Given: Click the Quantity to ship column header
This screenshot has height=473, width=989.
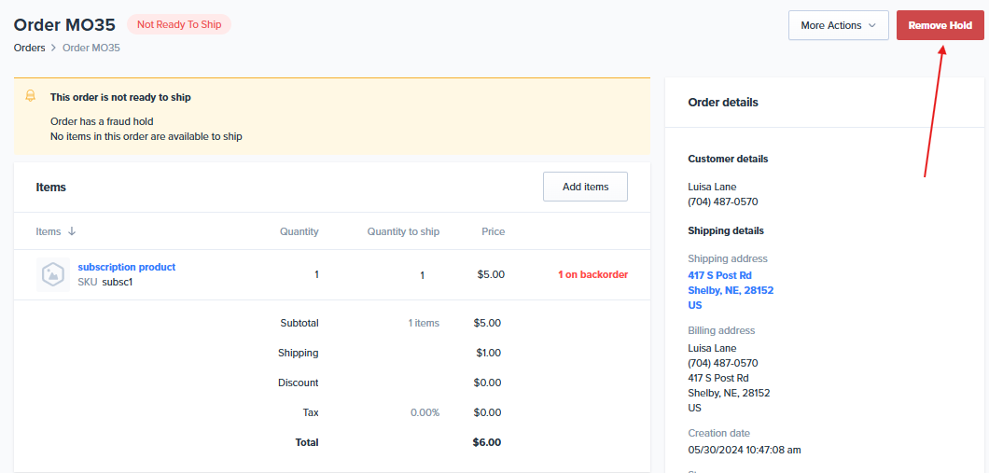Looking at the screenshot, I should [403, 231].
